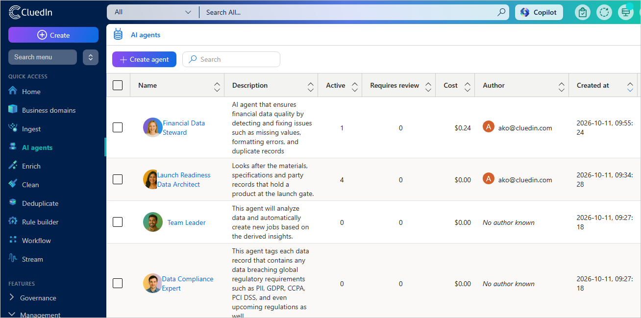Click the Home icon in sidebar
Screen dimensions: 641x318
[13, 91]
